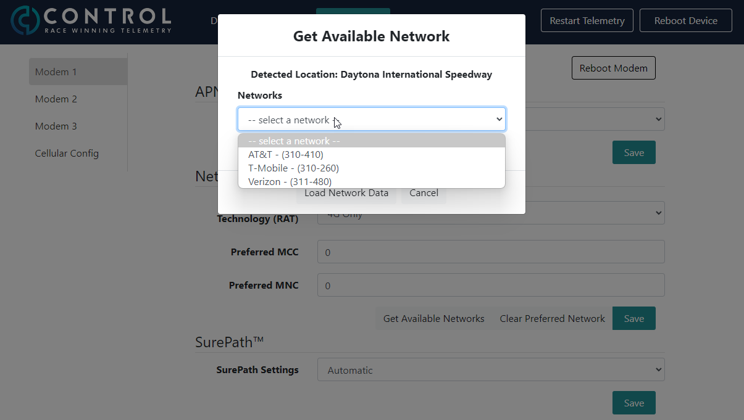This screenshot has height=420, width=744.
Task: Open the APN dropdown behind the dialog
Action: pyautogui.click(x=595, y=119)
